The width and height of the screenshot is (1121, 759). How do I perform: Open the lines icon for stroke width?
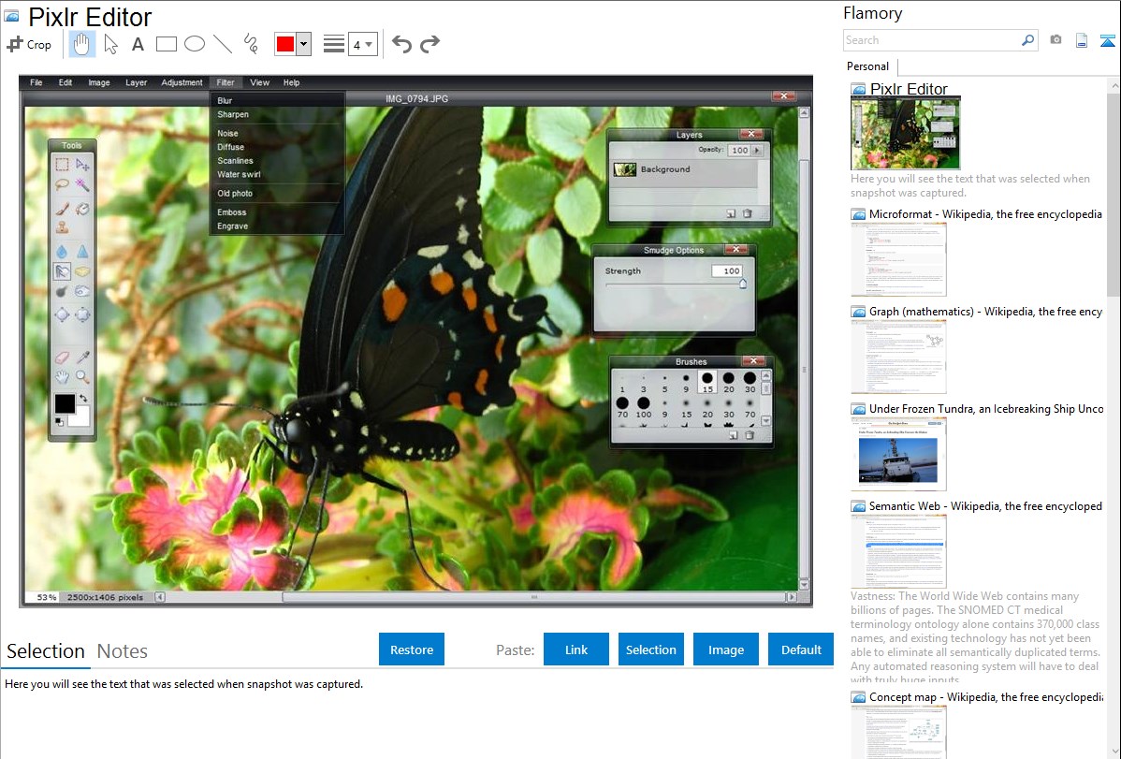tap(333, 44)
